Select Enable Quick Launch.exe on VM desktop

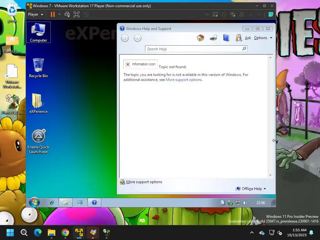tap(38, 141)
